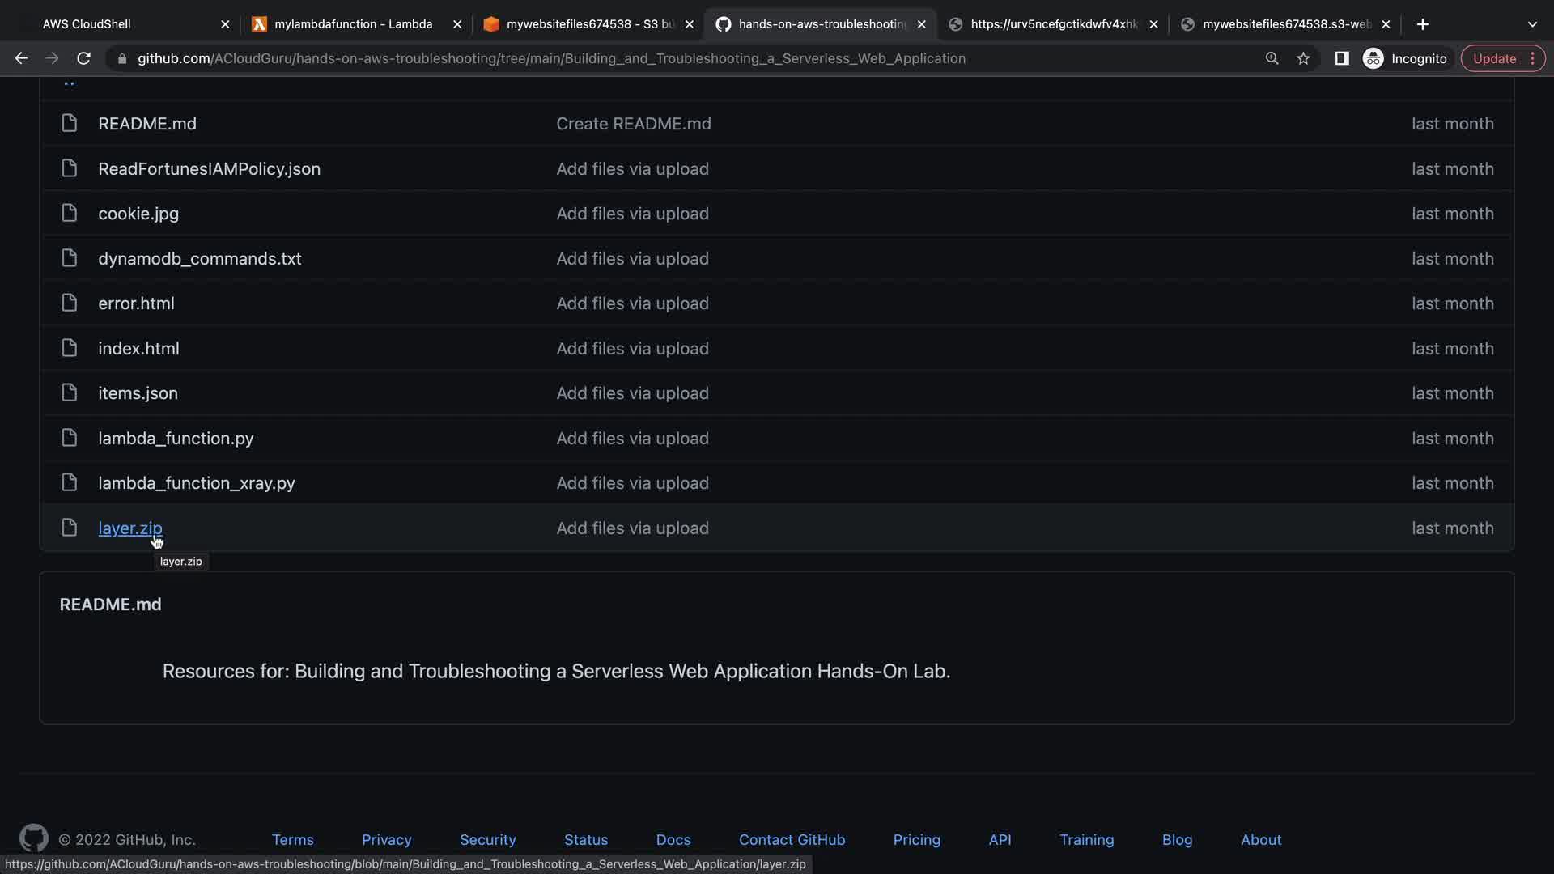Image resolution: width=1554 pixels, height=874 pixels.
Task: Switch to mylambdafunction Lambda tab
Action: click(353, 24)
